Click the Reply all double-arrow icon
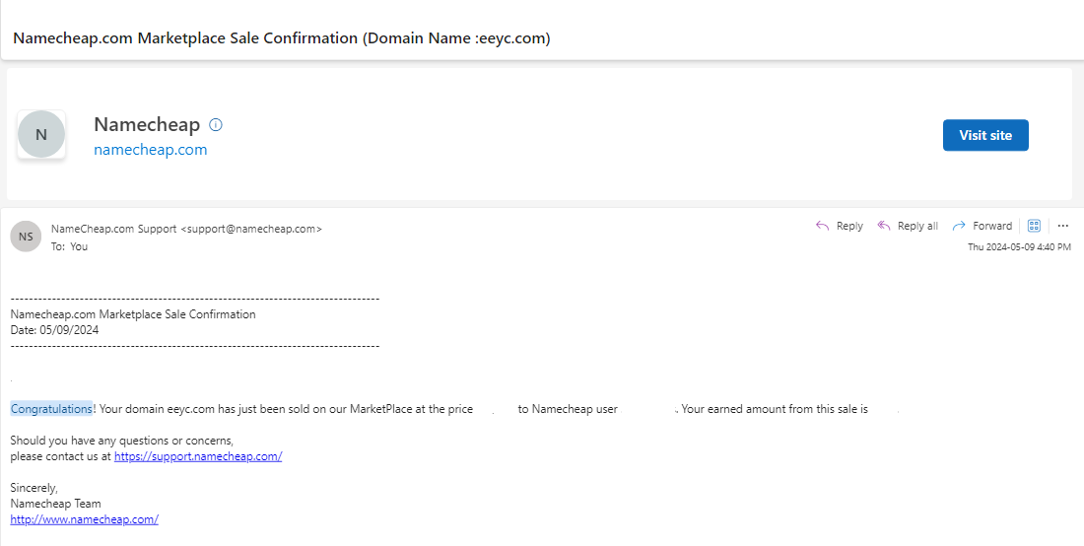 pos(884,226)
